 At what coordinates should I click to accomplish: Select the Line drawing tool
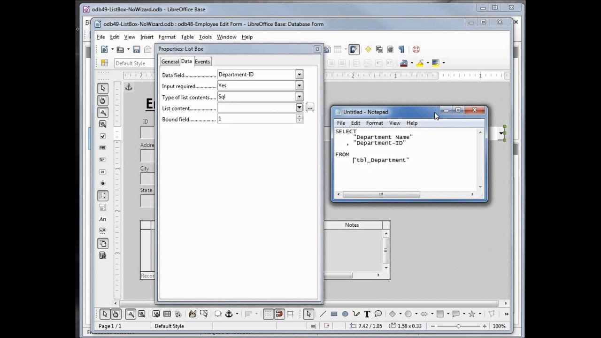[x=323, y=314]
